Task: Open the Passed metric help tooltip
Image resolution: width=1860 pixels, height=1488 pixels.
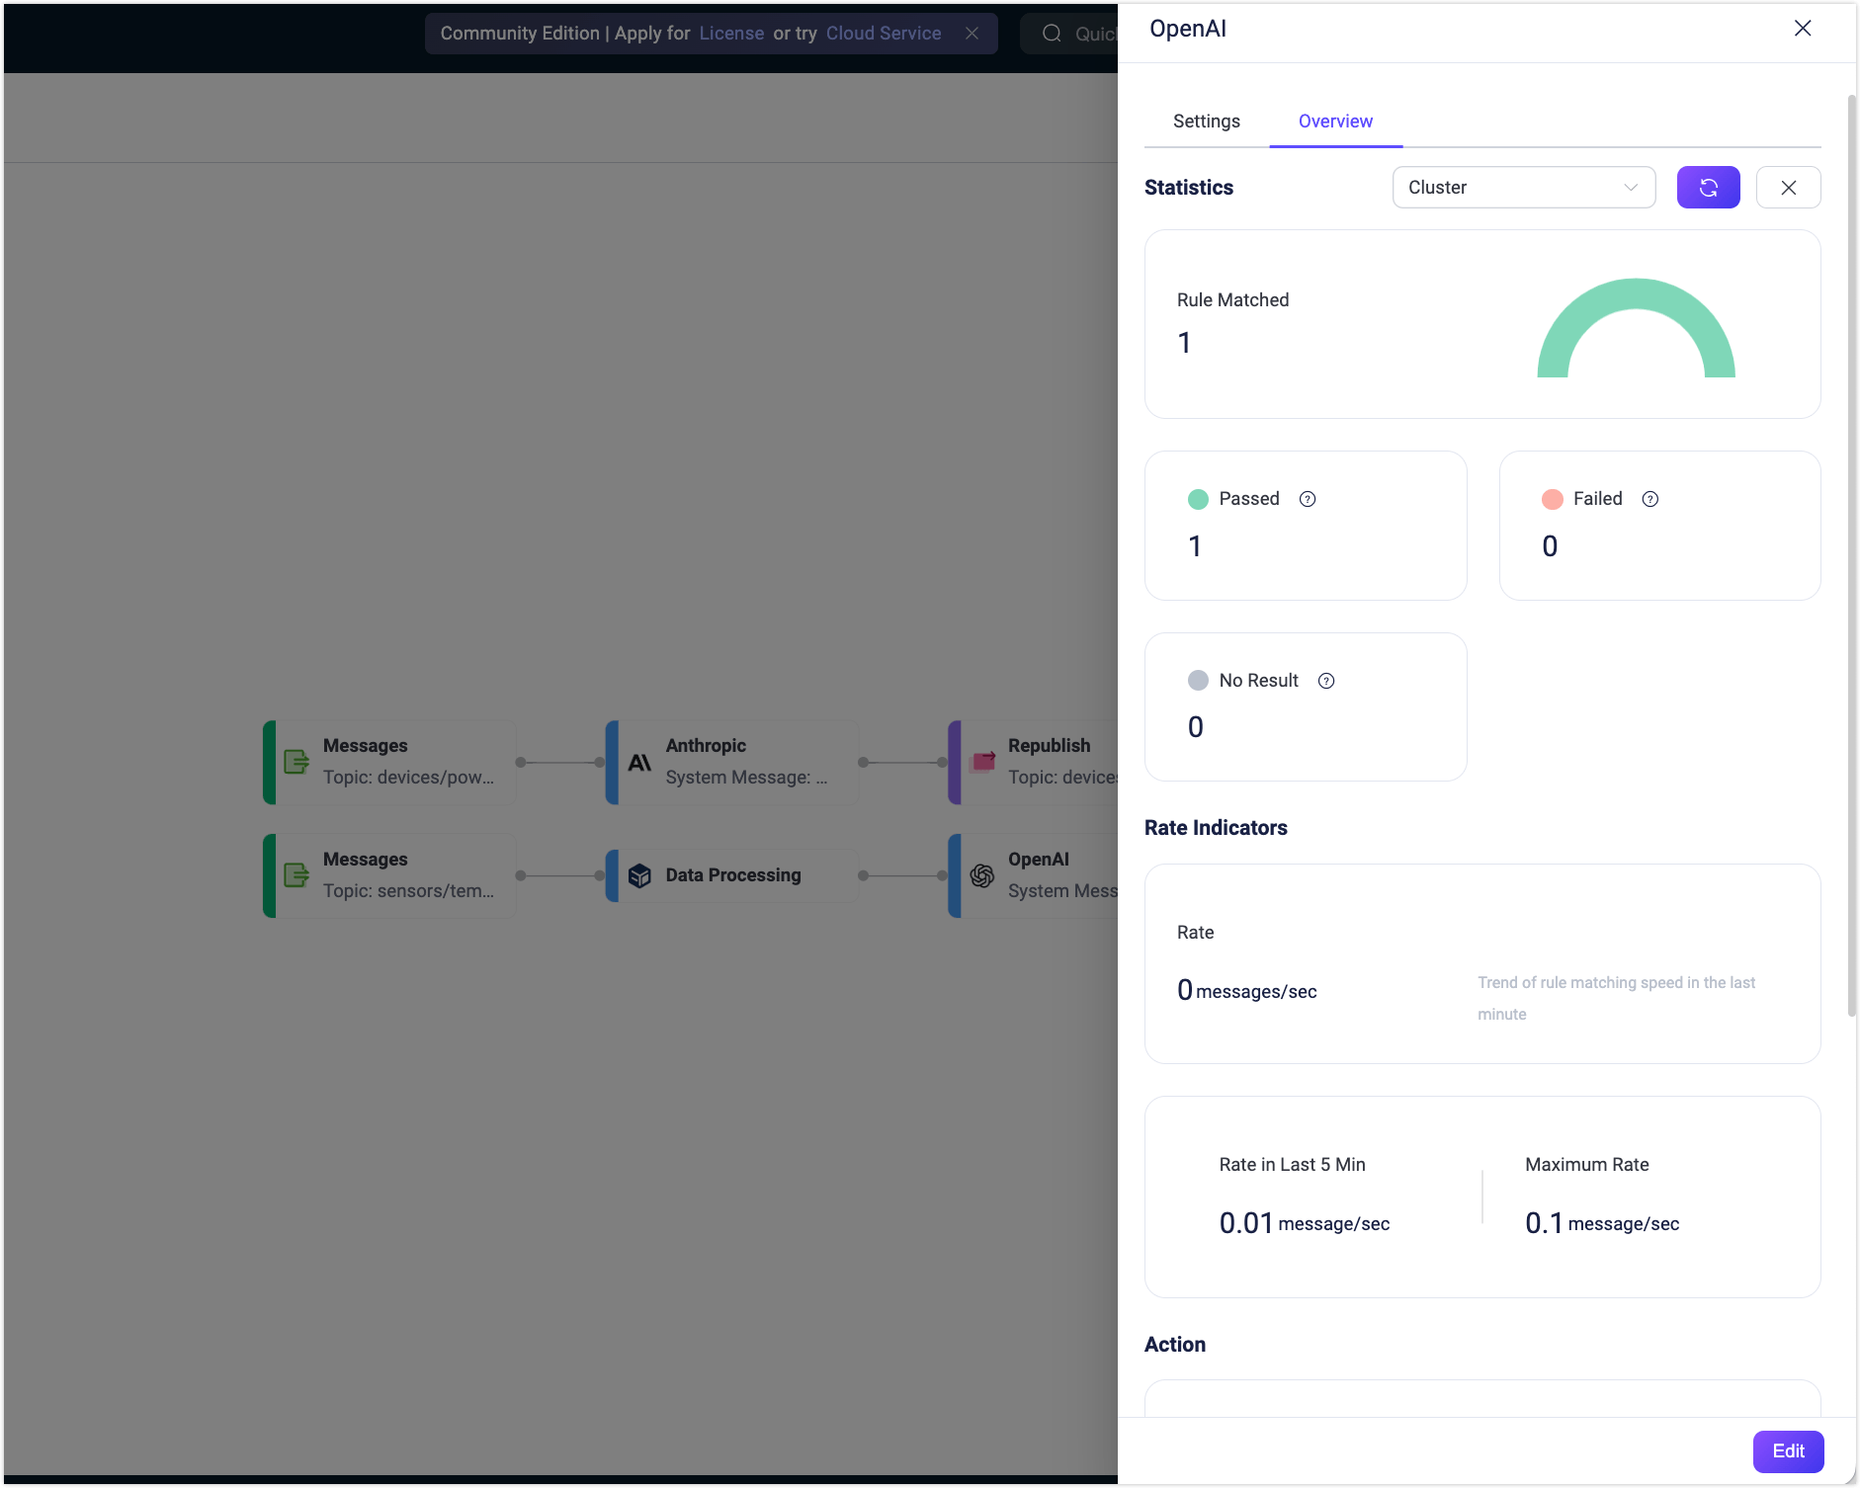Action: (x=1308, y=499)
